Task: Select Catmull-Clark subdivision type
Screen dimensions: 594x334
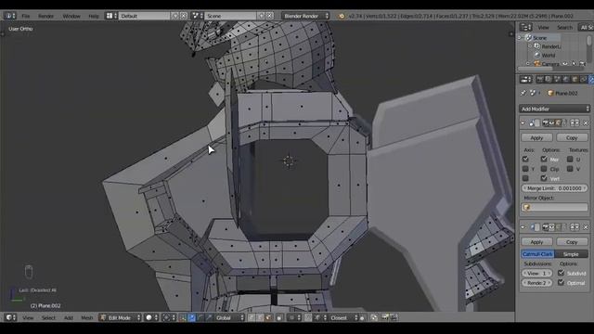Action: pyautogui.click(x=537, y=254)
